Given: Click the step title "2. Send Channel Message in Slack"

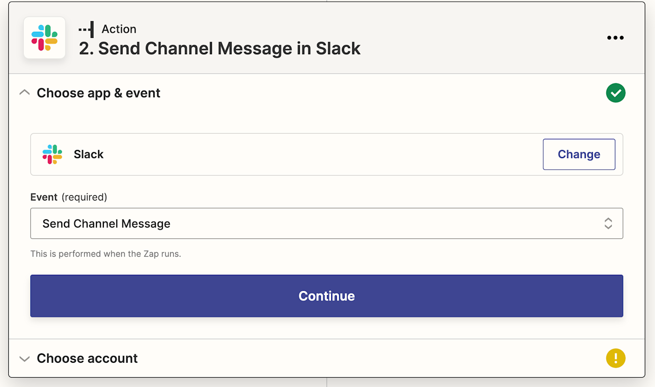Looking at the screenshot, I should pyautogui.click(x=220, y=49).
